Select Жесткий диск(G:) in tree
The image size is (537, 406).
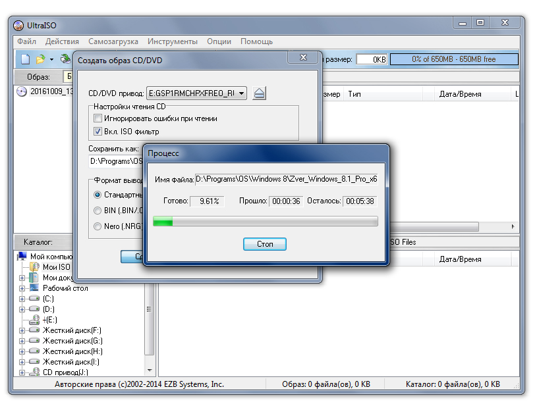coord(72,341)
